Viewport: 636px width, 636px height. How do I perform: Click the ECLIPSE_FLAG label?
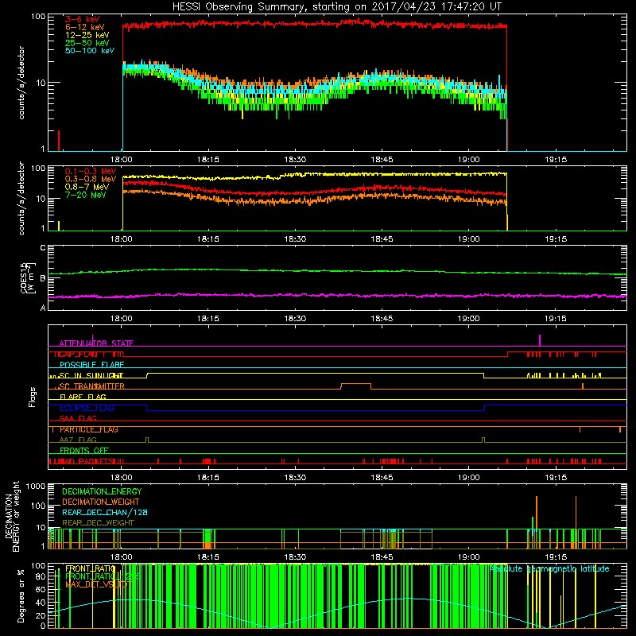pos(87,408)
